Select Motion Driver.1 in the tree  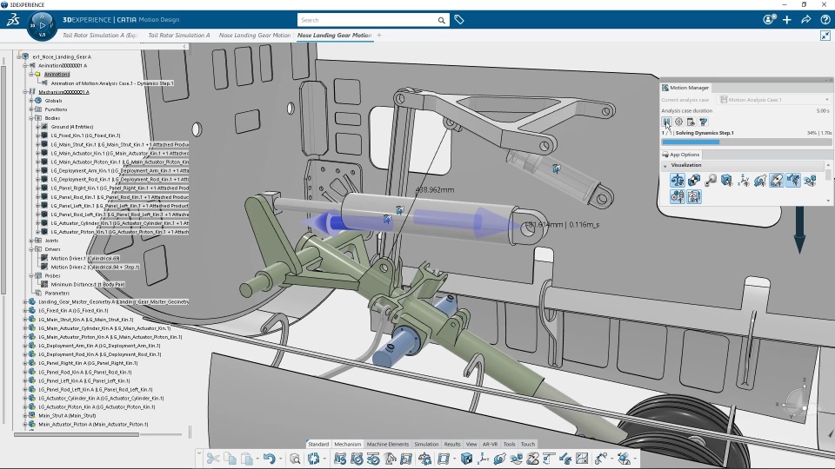coord(85,259)
